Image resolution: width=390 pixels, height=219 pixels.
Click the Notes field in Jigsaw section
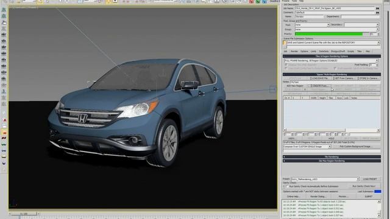coord(335,82)
